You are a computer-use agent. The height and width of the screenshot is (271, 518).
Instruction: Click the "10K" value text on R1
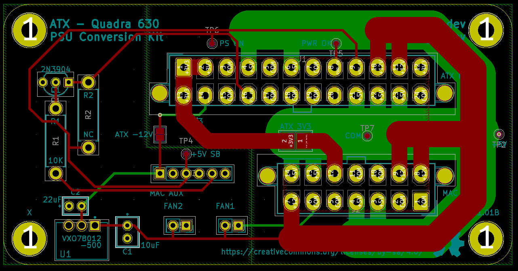55,160
